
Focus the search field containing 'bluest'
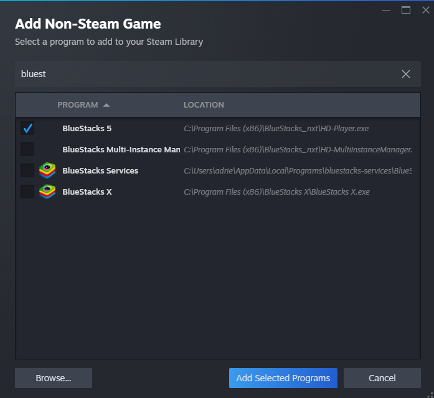click(x=205, y=74)
